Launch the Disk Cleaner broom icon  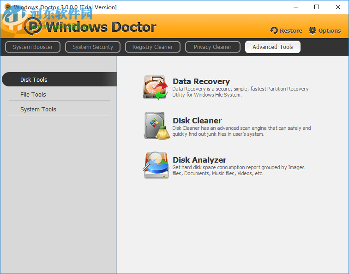(157, 126)
